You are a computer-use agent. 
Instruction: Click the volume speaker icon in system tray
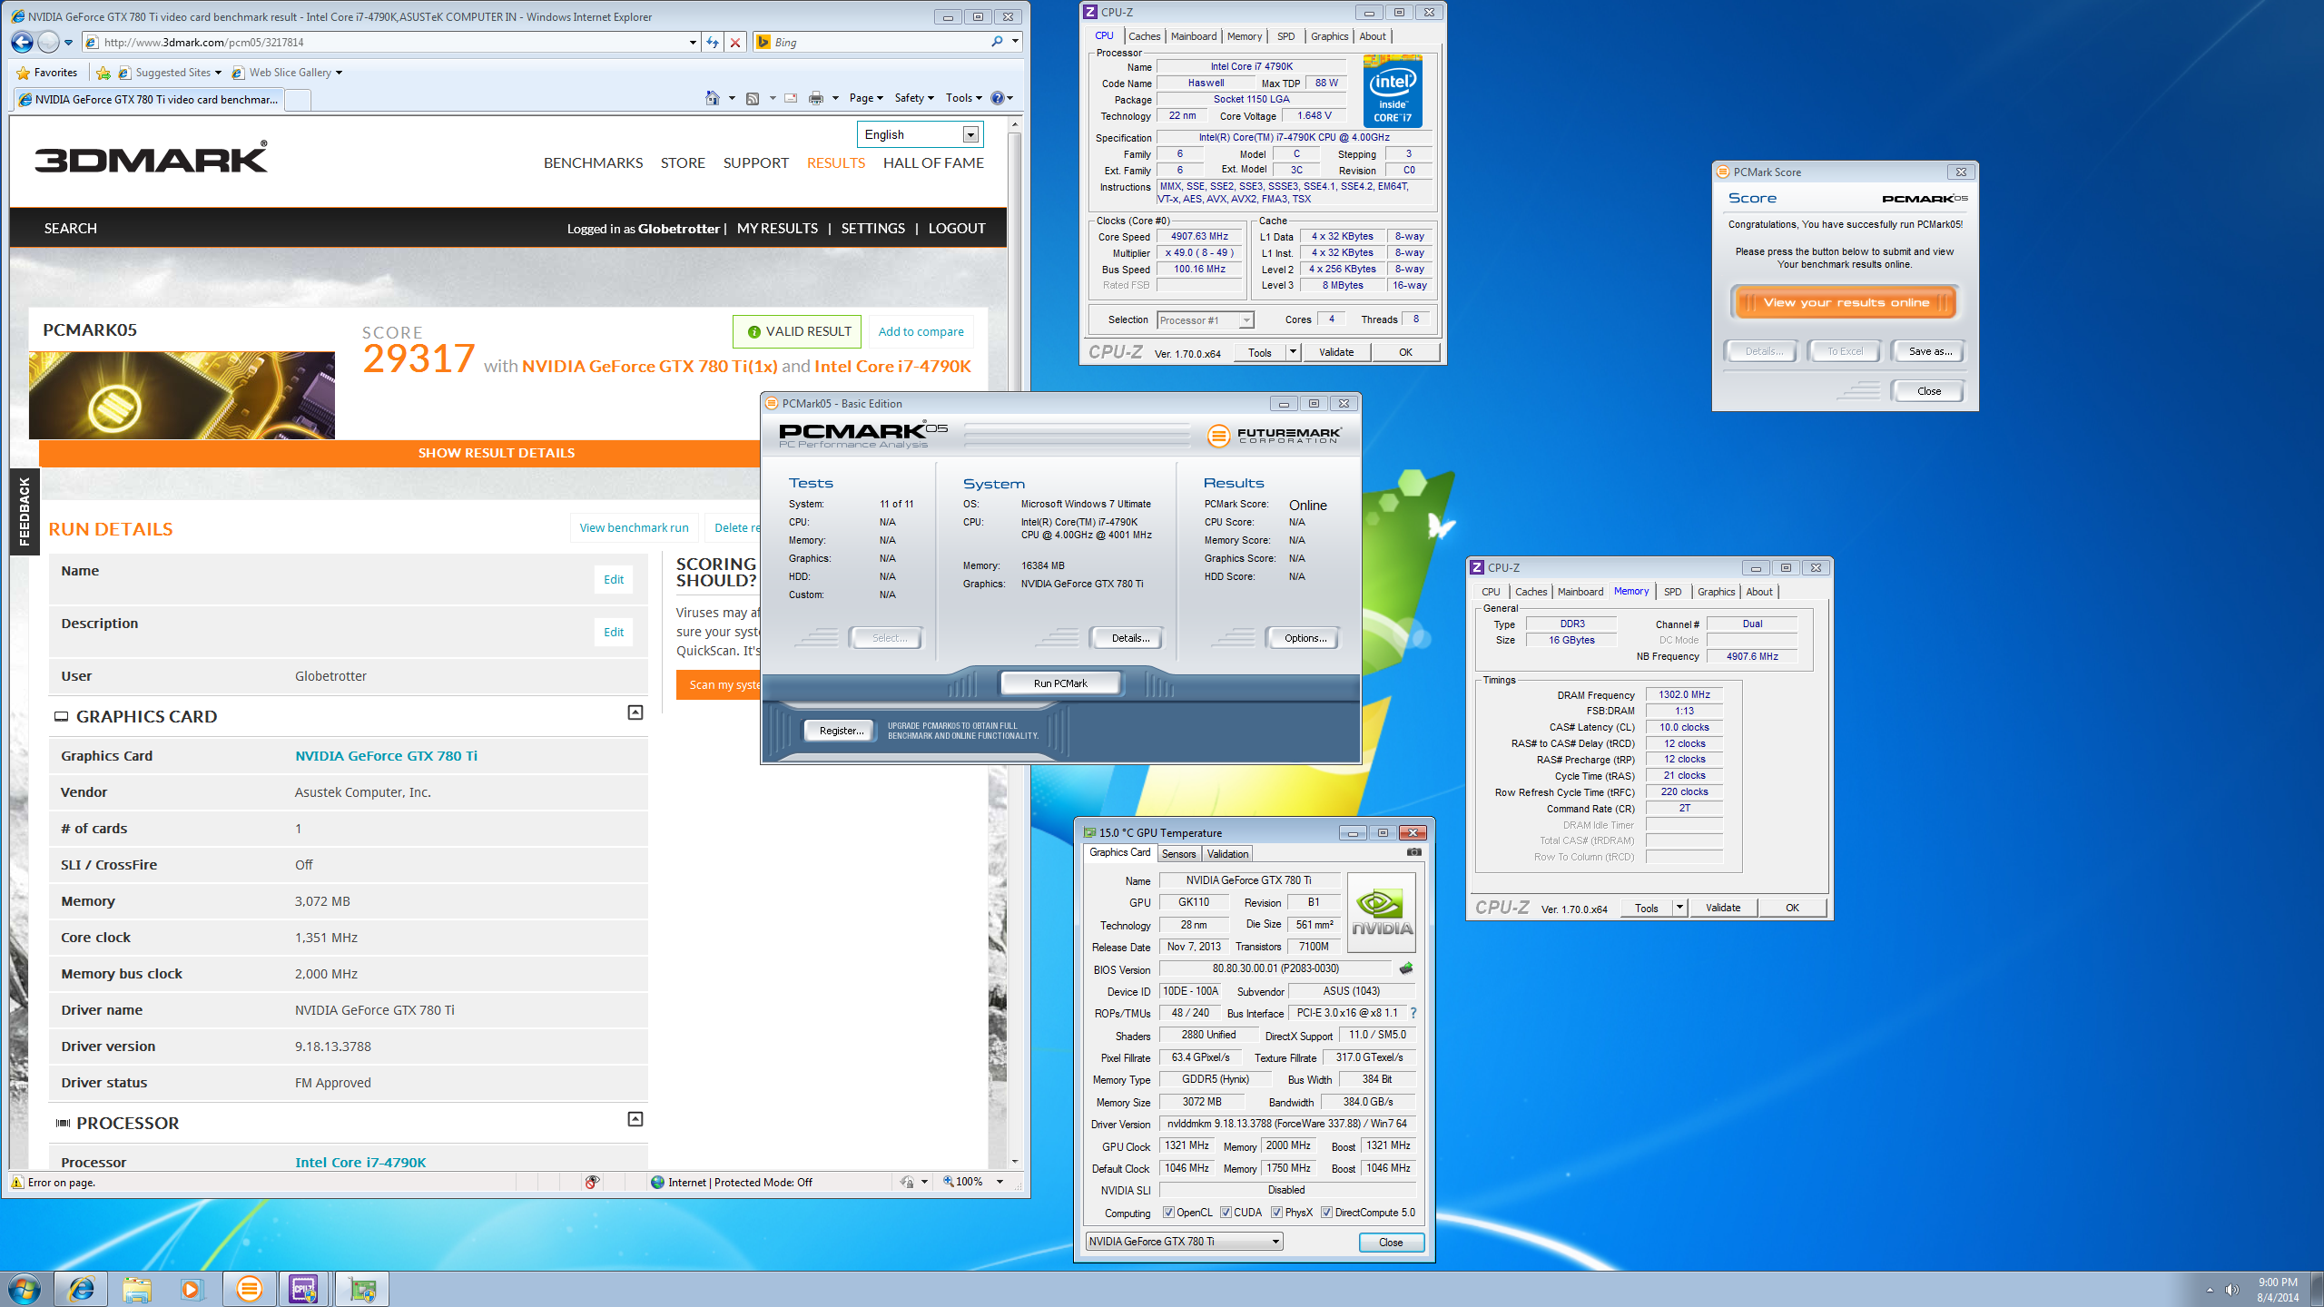point(2233,1290)
